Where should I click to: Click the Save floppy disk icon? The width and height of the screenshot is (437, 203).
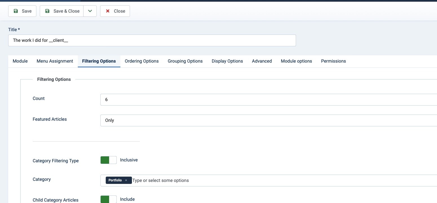tap(16, 11)
